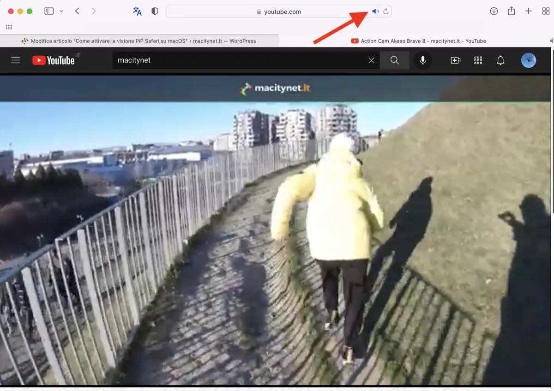
Task: Switch to the WordPress article tab
Action: (x=138, y=41)
